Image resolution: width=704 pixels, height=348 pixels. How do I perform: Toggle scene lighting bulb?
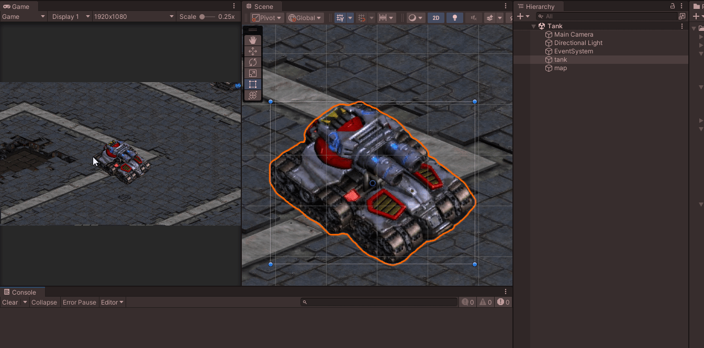tap(455, 18)
